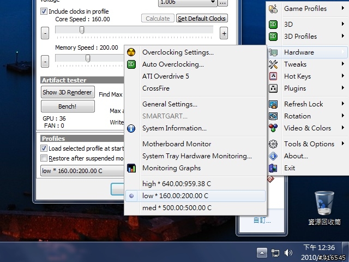Viewport: 349px width, 262px height.
Task: Click the Hardware graphics card icon
Action: 273,52
